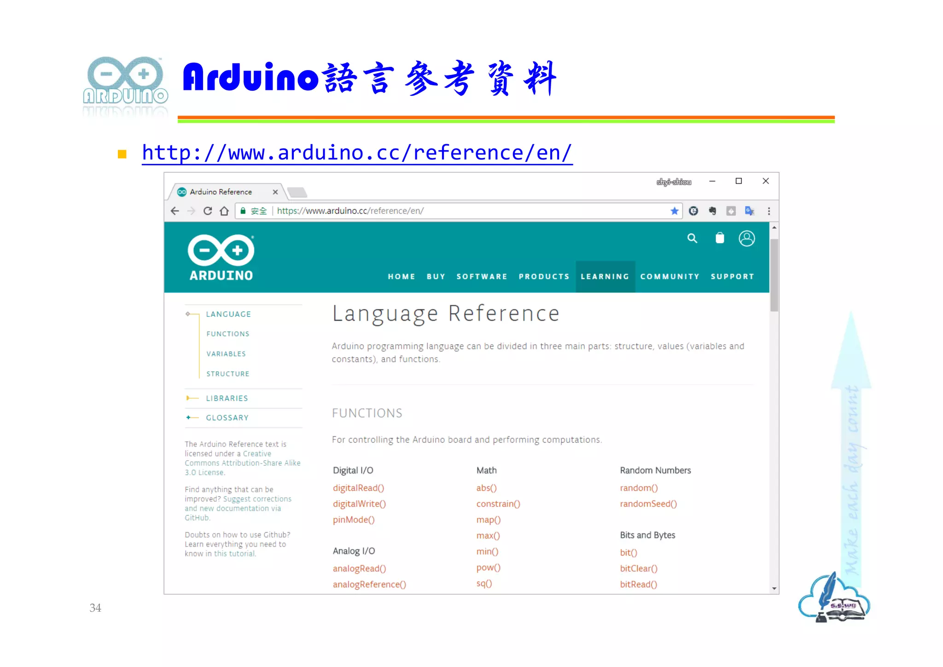Click the shyi-shiou profile label
Viewport: 943px width, 667px height.
pos(674,182)
